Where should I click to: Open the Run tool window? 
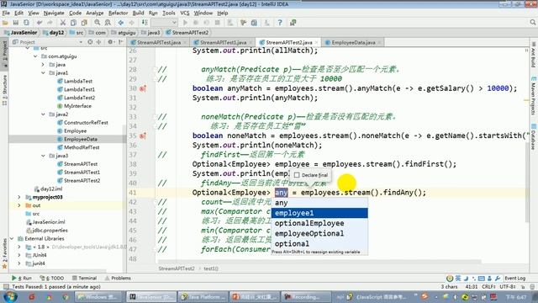click(21, 278)
